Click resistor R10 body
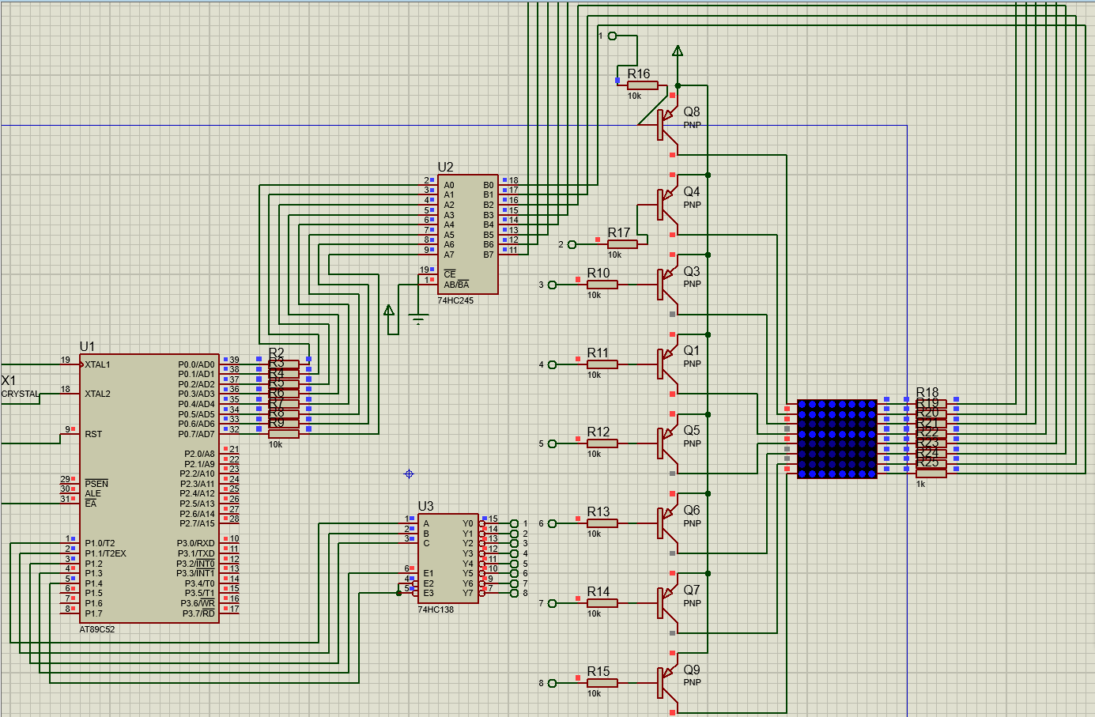Screen dimensions: 1095x717 click(602, 285)
